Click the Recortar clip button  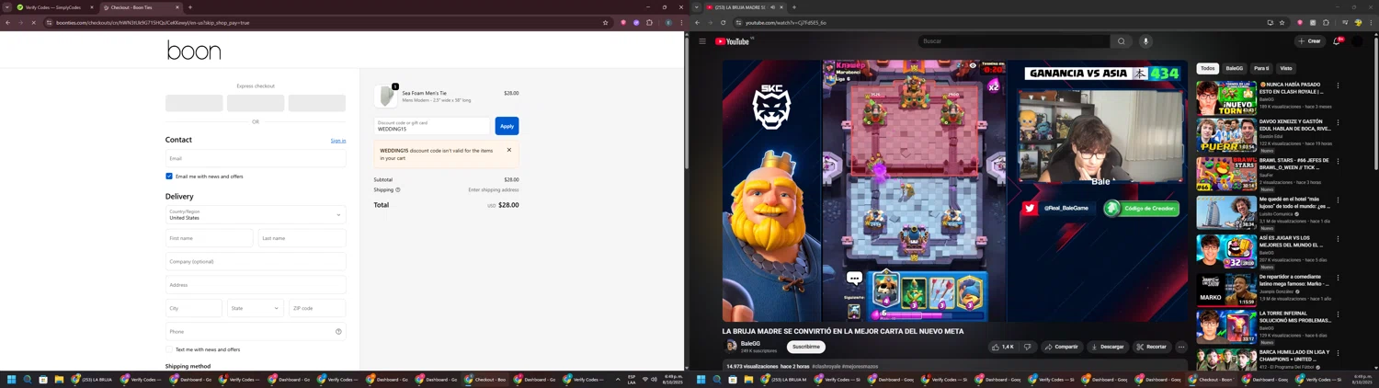(x=1151, y=347)
